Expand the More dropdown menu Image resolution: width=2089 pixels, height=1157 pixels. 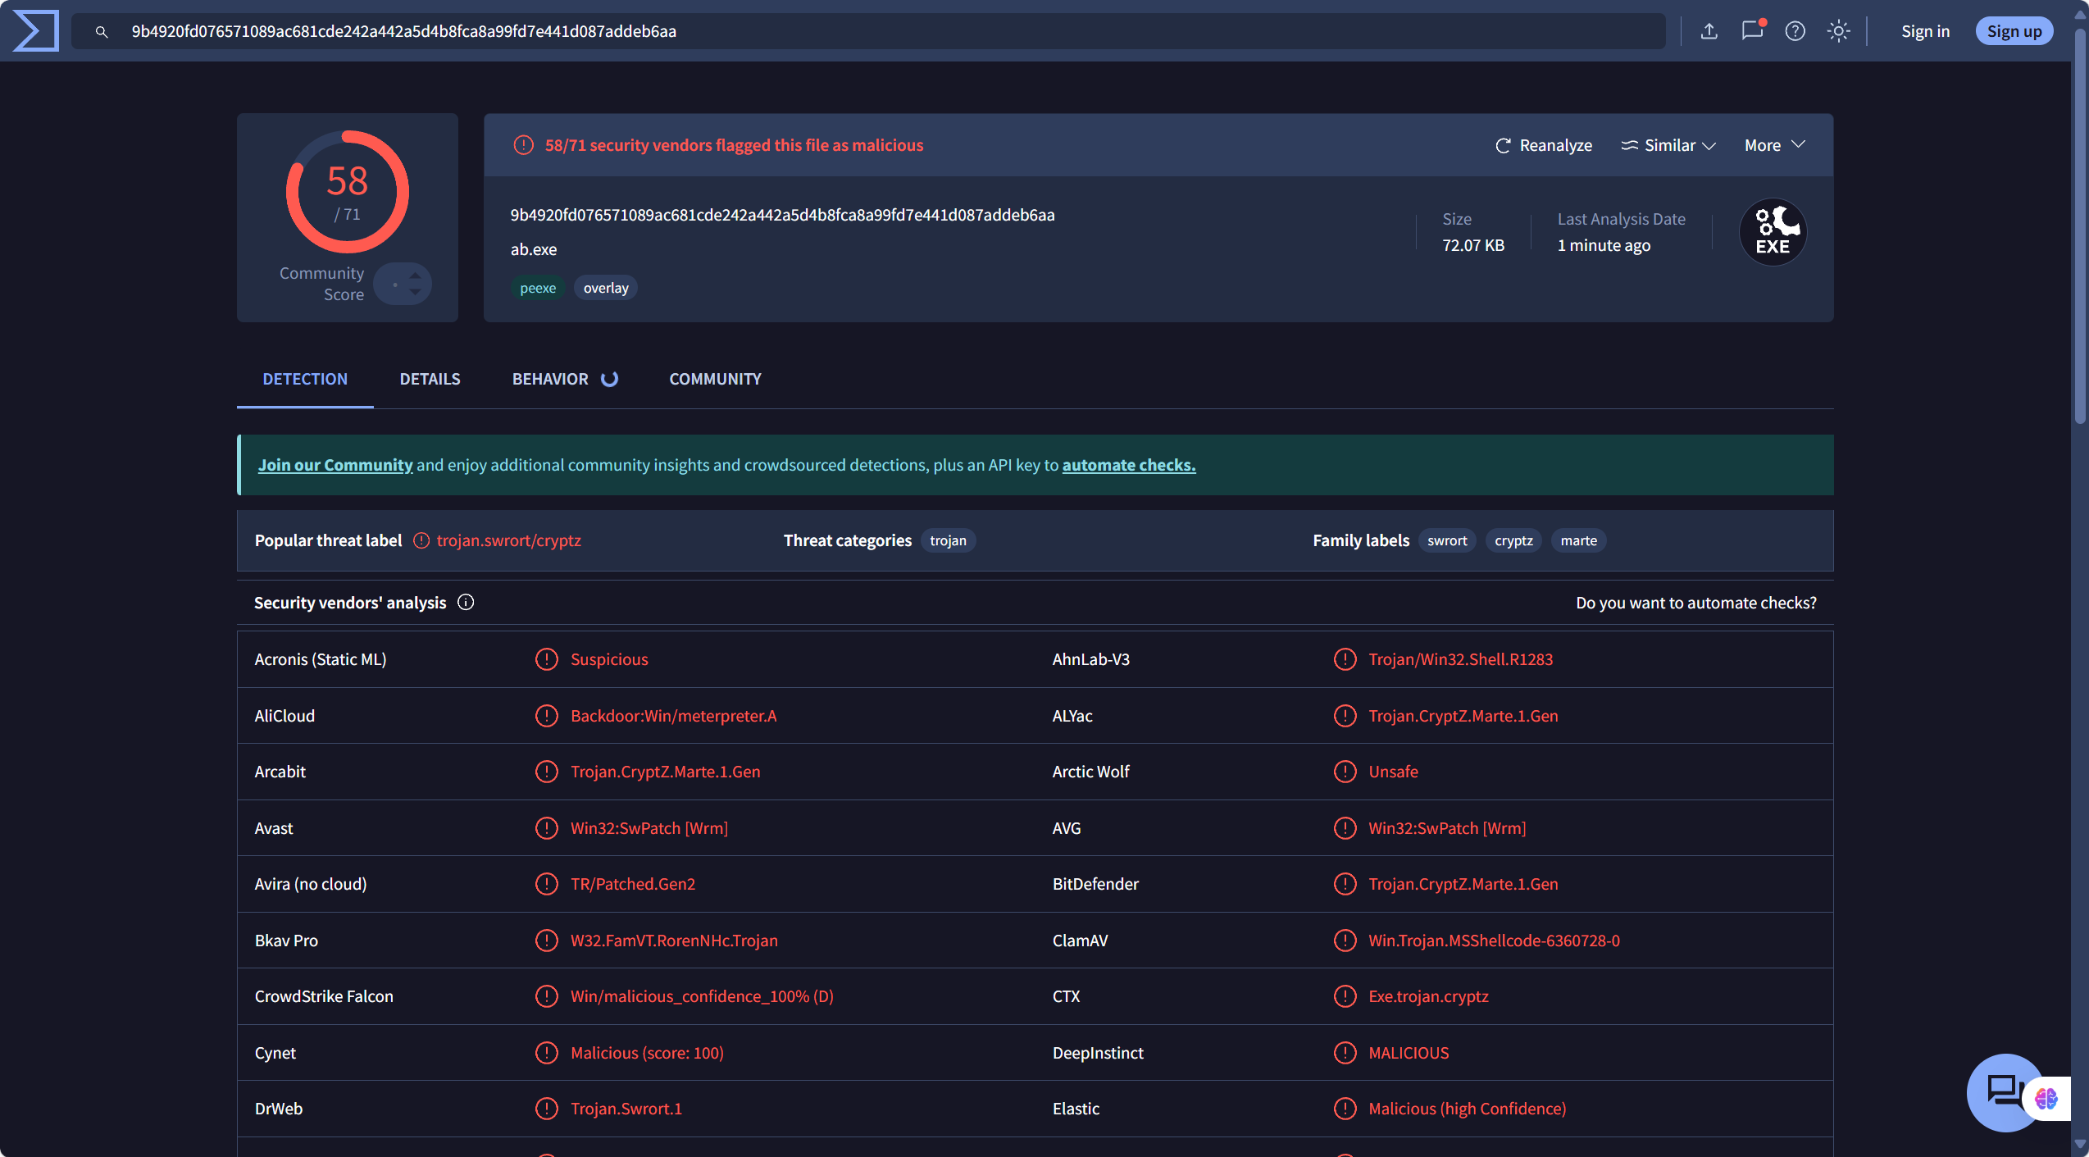[1774, 145]
